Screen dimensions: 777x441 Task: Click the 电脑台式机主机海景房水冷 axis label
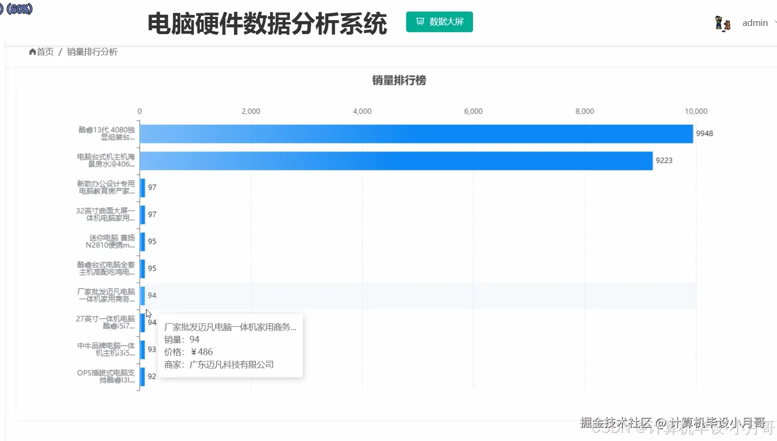[x=106, y=160]
